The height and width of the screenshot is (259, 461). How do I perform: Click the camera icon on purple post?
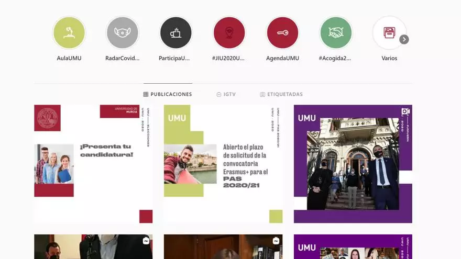[x=405, y=111]
